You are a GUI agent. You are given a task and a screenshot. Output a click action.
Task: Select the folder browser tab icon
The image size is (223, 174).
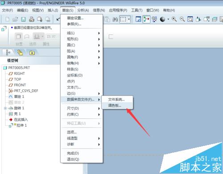click(20, 53)
